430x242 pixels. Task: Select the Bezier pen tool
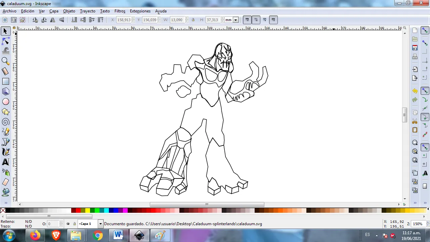[x=5, y=142]
